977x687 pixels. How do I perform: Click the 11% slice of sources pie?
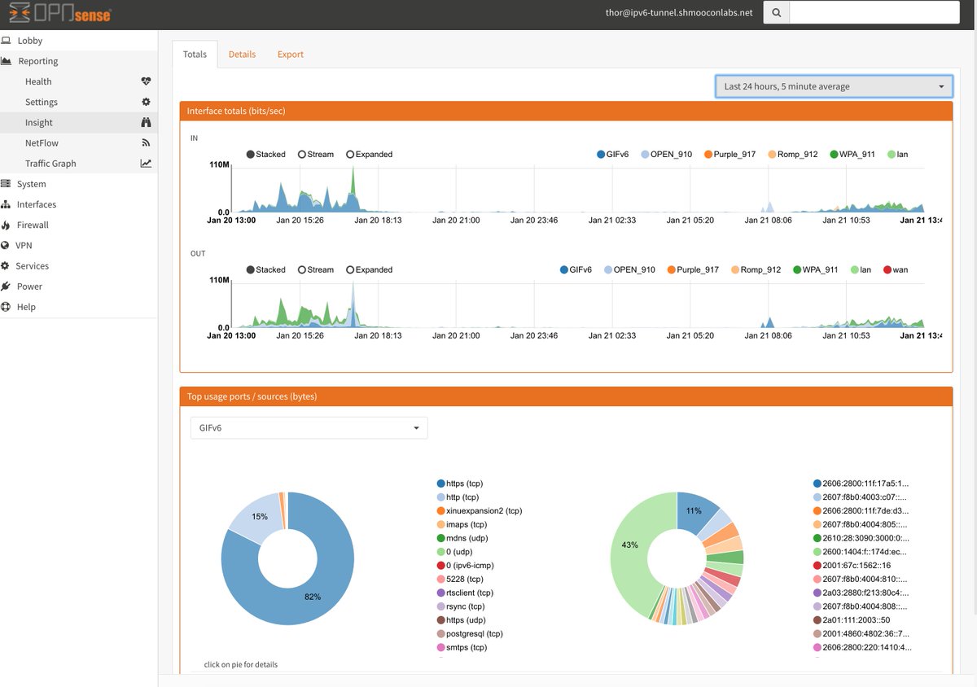tap(694, 511)
